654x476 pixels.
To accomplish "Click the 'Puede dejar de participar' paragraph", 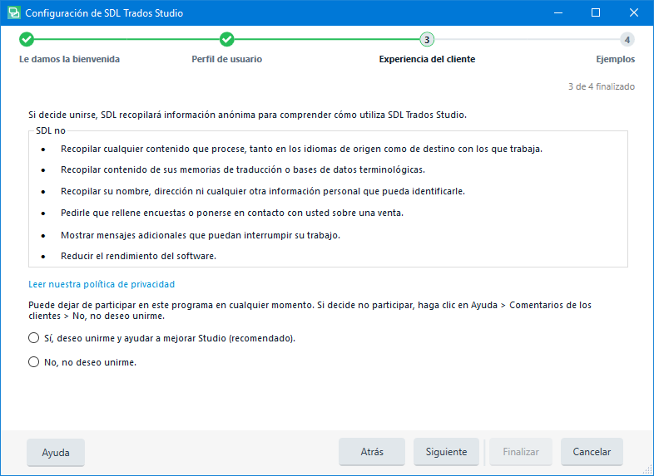I will [x=310, y=310].
